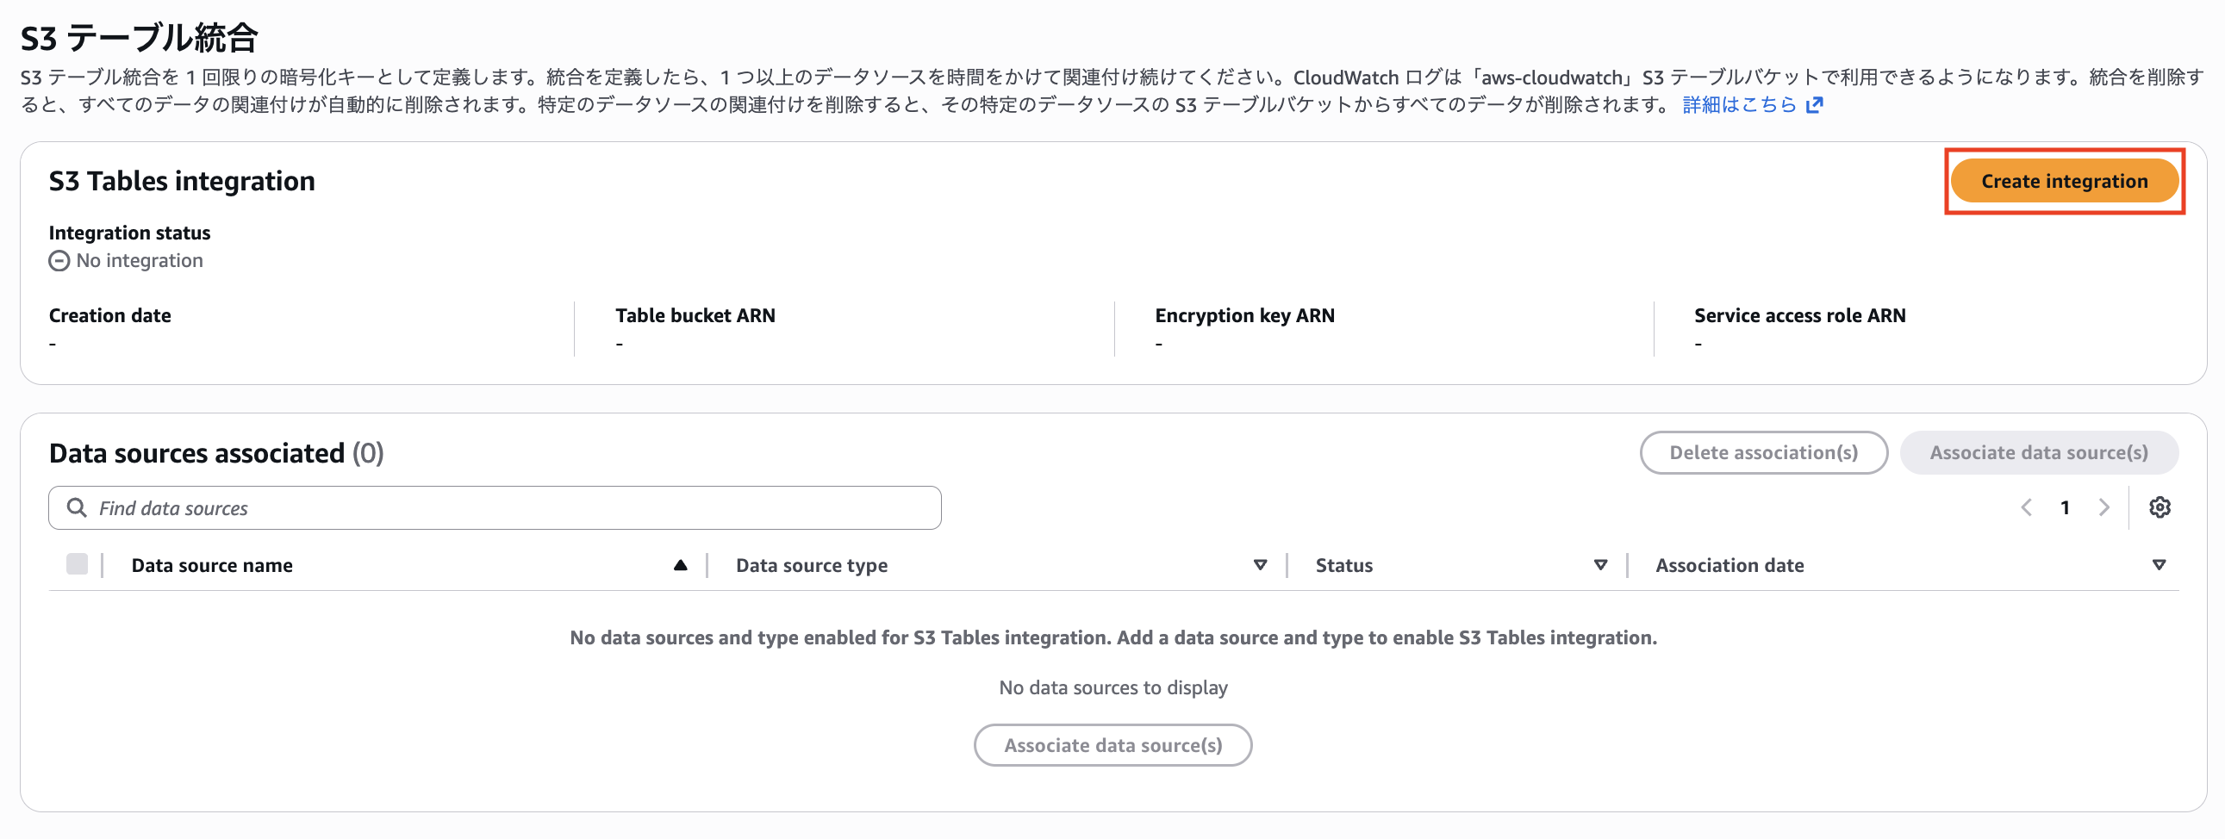2225x839 pixels.
Task: Open table preferences gear icon
Action: coord(2160,507)
